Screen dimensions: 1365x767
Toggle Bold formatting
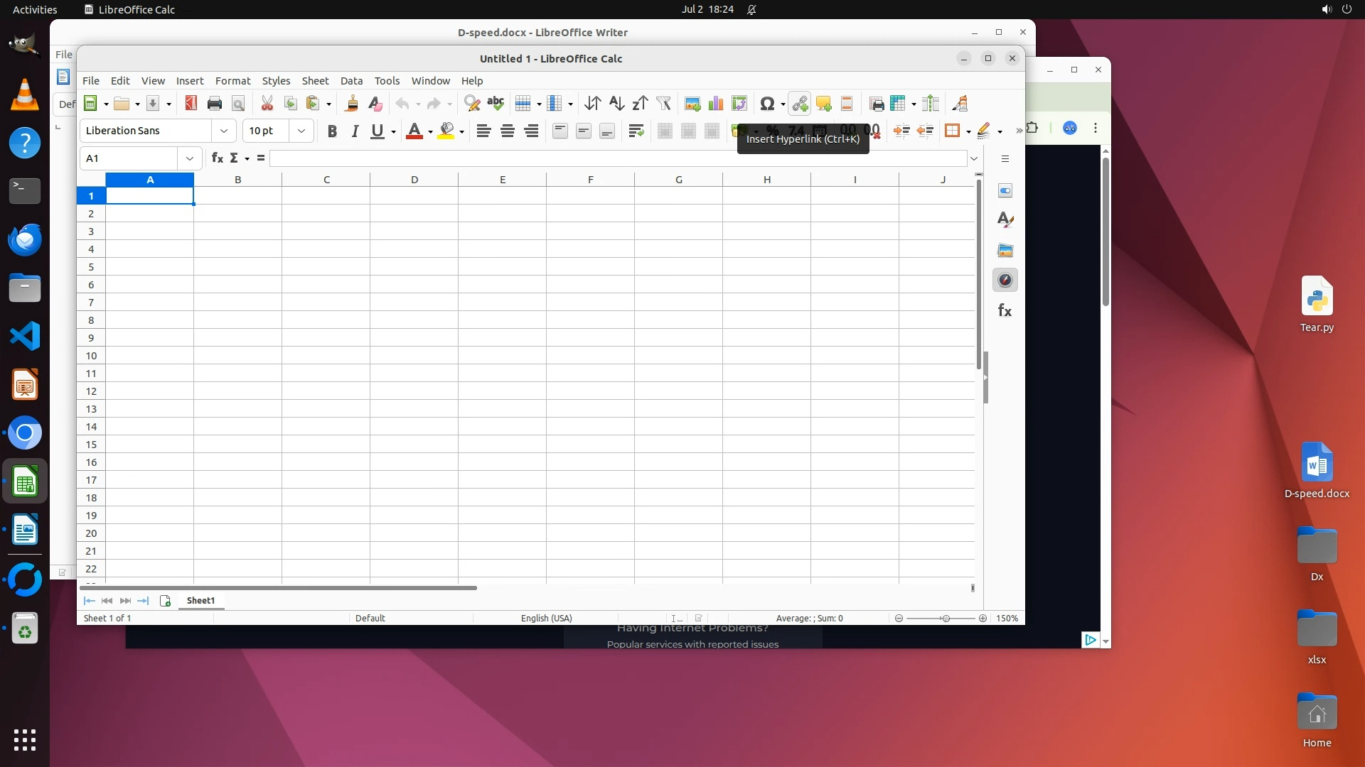coord(331,131)
